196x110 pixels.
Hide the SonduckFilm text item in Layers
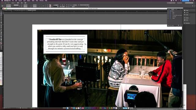pyautogui.click(x=168, y=15)
